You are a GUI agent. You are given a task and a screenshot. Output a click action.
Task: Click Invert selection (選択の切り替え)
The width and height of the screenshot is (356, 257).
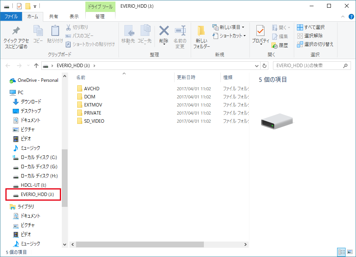click(x=315, y=44)
